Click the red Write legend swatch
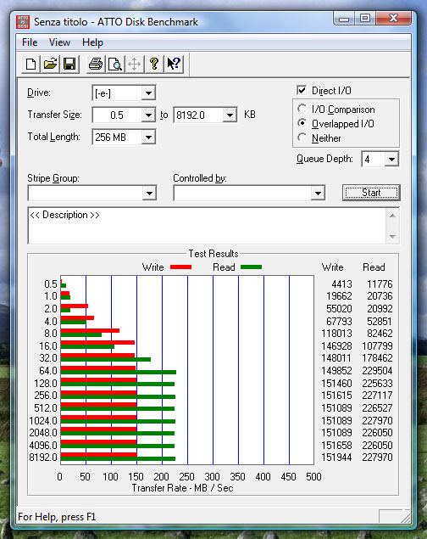Screen dimensions: 427x539 tap(180, 267)
